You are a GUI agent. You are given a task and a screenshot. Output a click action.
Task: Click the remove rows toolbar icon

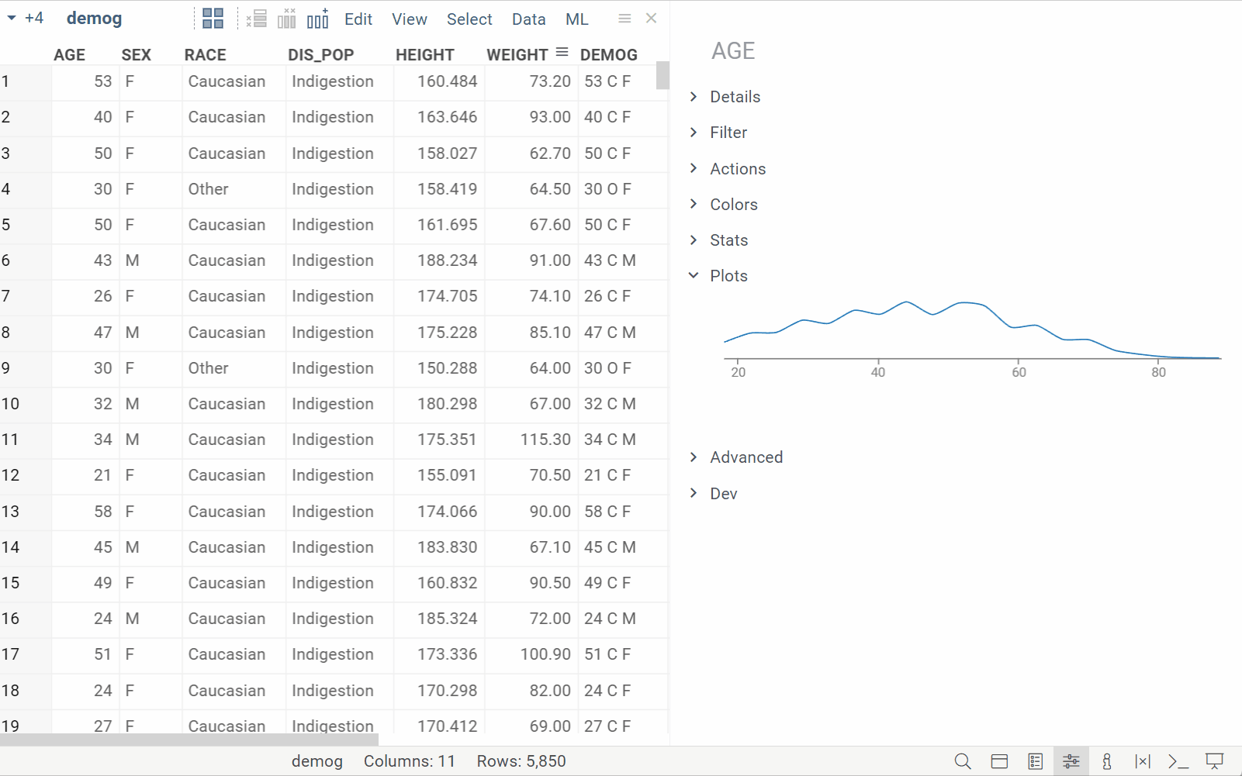tap(256, 19)
